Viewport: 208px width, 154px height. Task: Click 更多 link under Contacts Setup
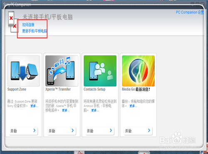pyautogui.click(x=95, y=110)
